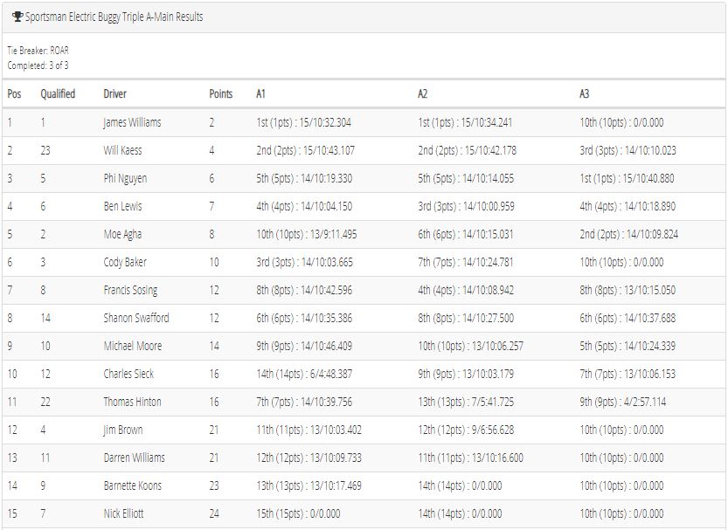The width and height of the screenshot is (728, 530).
Task: Select driver James Williams
Action: pos(132,123)
